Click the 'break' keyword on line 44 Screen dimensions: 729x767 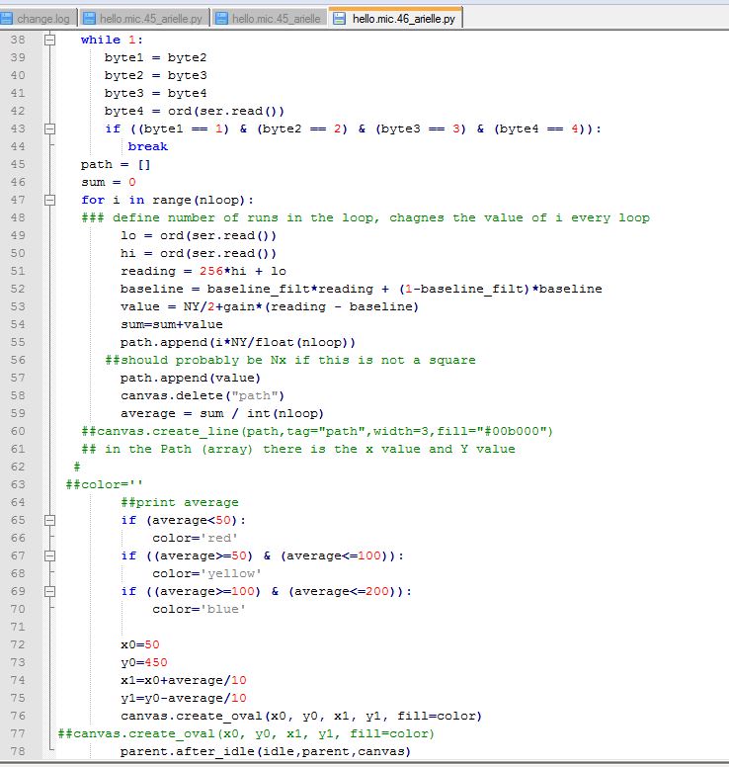tap(147, 146)
